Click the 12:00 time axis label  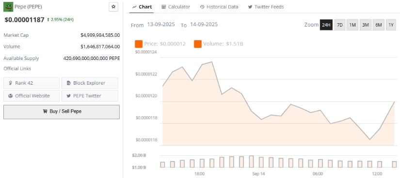click(377, 174)
